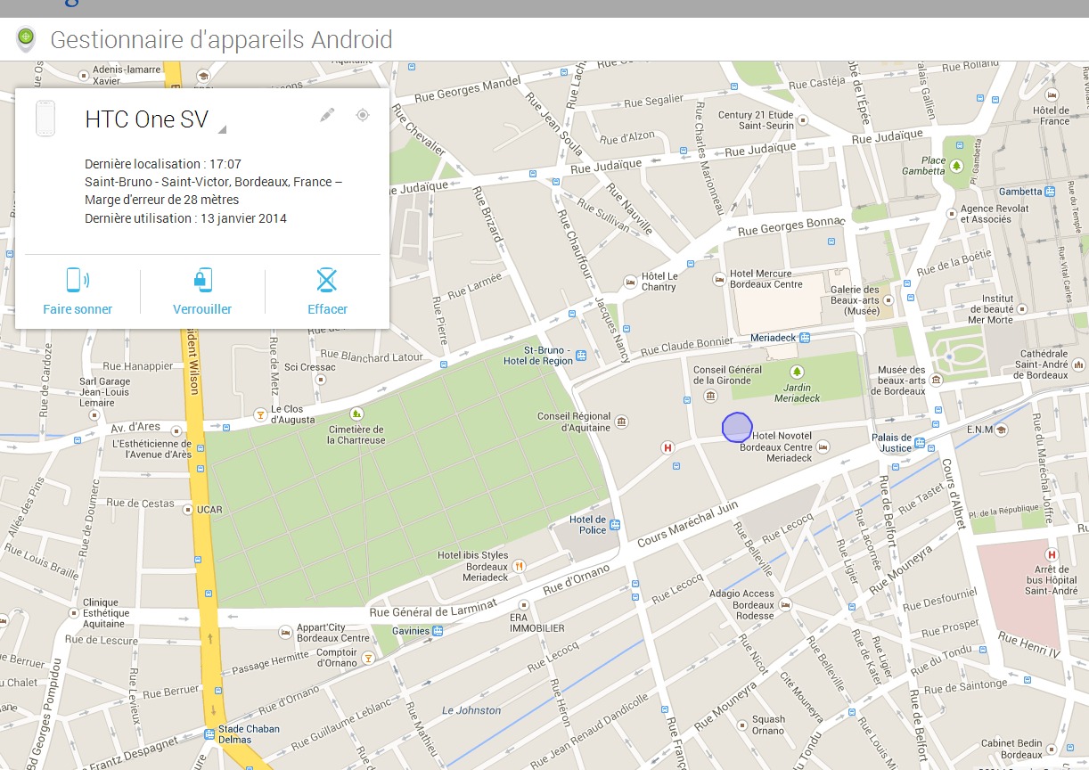Click the 'Agence Revolat et Associés' label
This screenshot has height=770, width=1089.
click(x=994, y=214)
